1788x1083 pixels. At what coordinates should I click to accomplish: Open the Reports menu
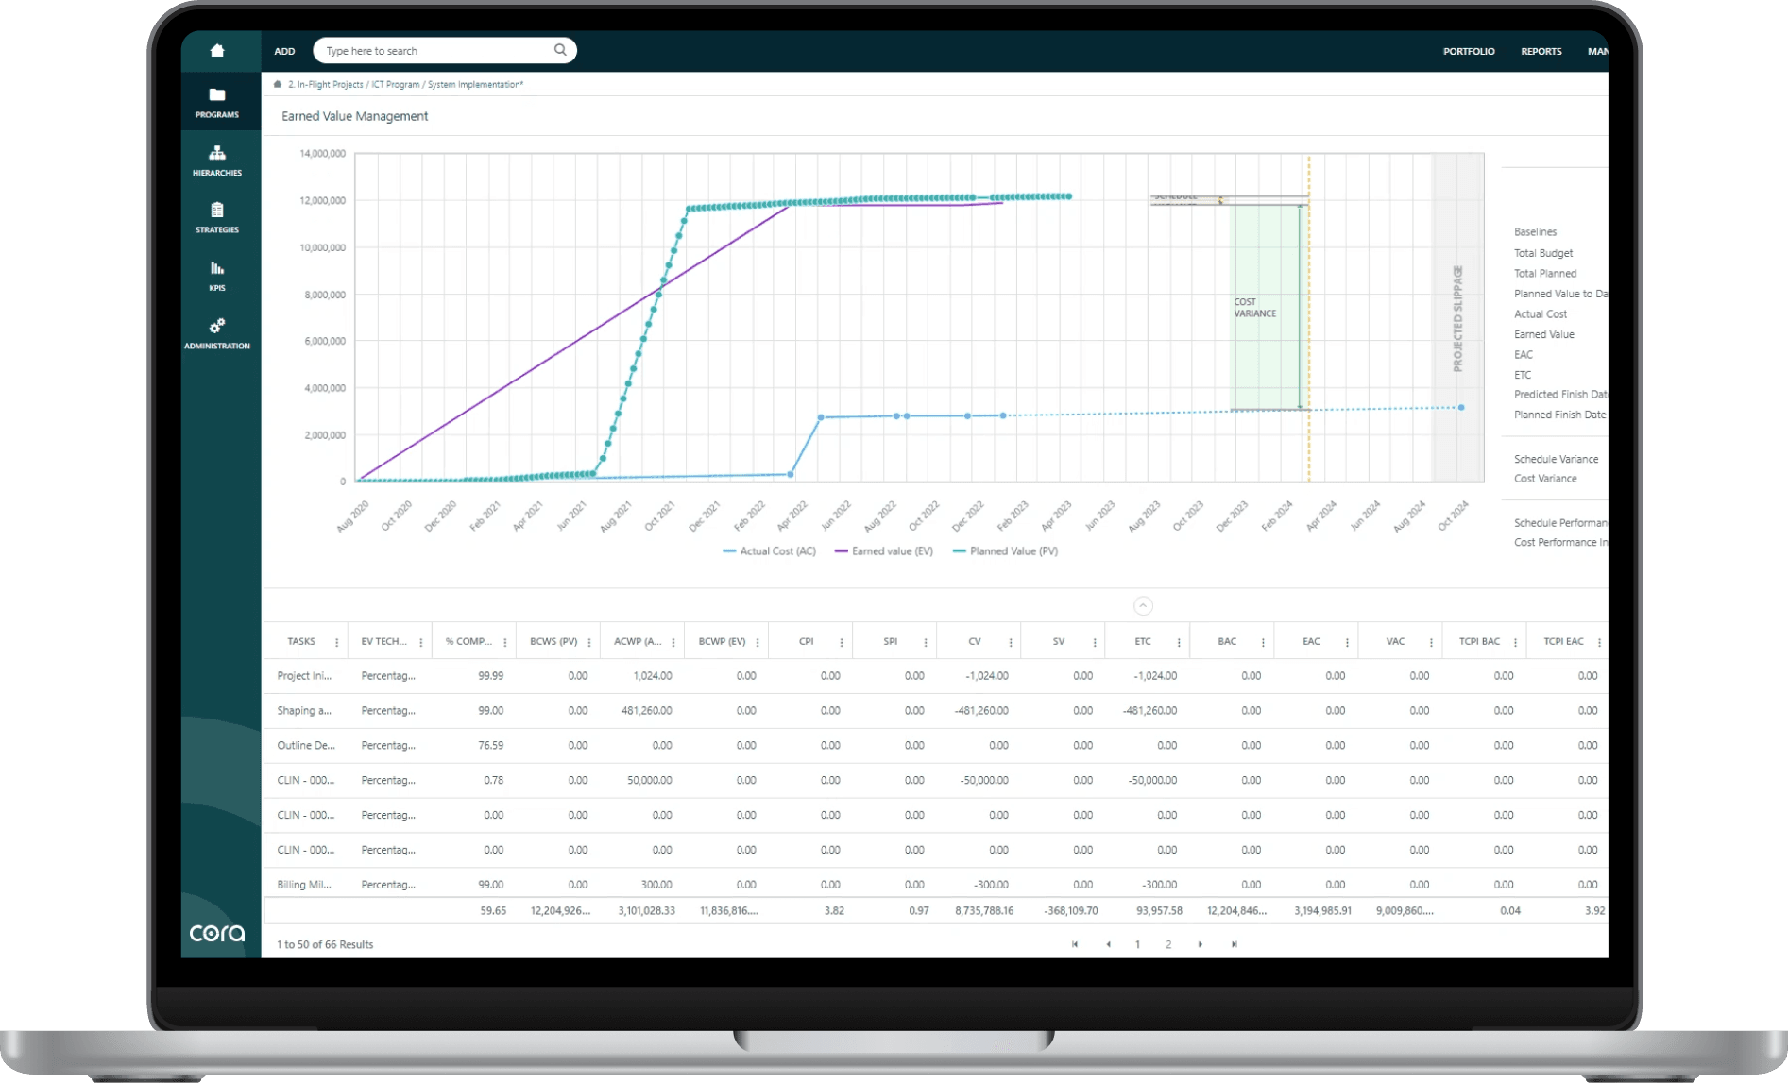[1541, 51]
